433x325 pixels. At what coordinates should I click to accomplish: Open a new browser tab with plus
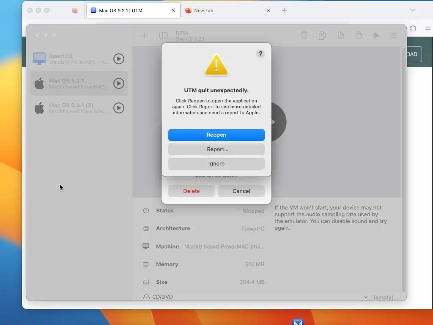point(285,11)
